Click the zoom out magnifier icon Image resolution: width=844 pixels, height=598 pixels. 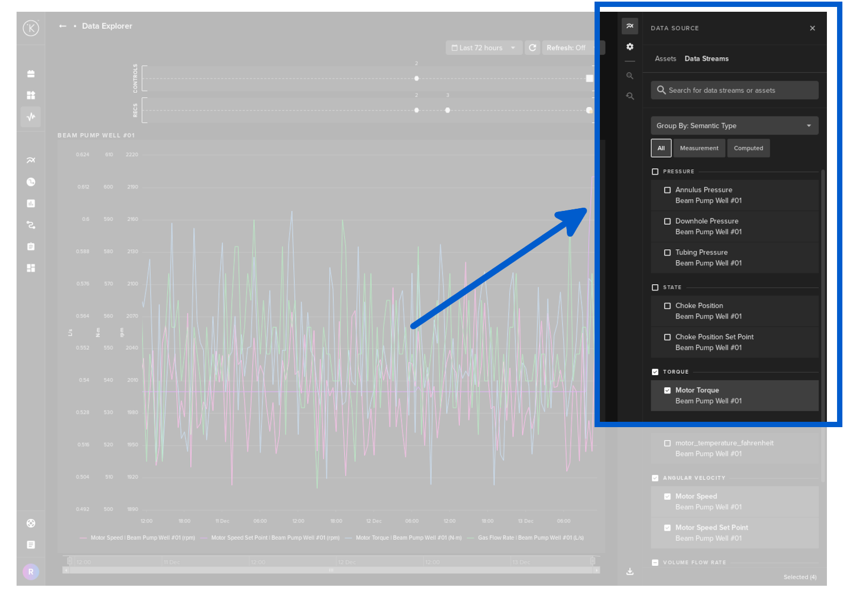[x=630, y=96]
